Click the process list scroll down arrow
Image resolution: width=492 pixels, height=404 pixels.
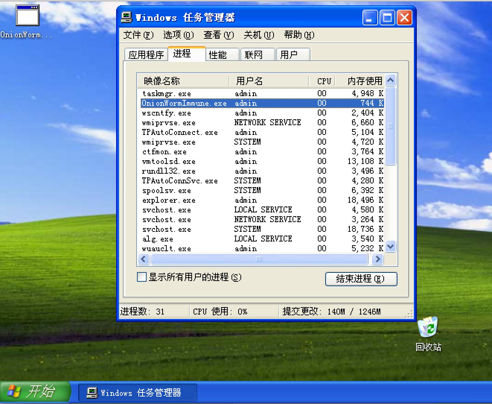[x=390, y=246]
